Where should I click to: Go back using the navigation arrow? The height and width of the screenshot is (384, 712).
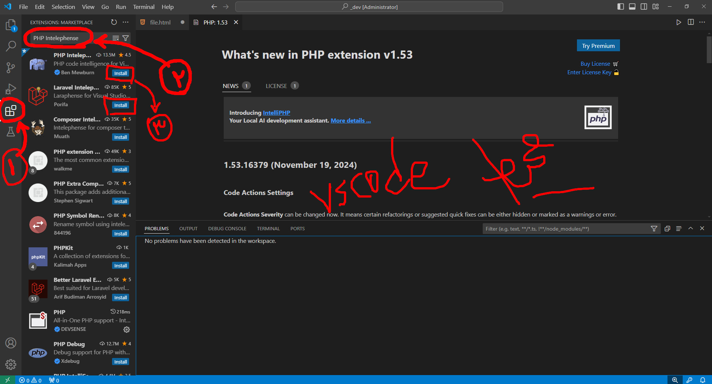click(x=214, y=7)
